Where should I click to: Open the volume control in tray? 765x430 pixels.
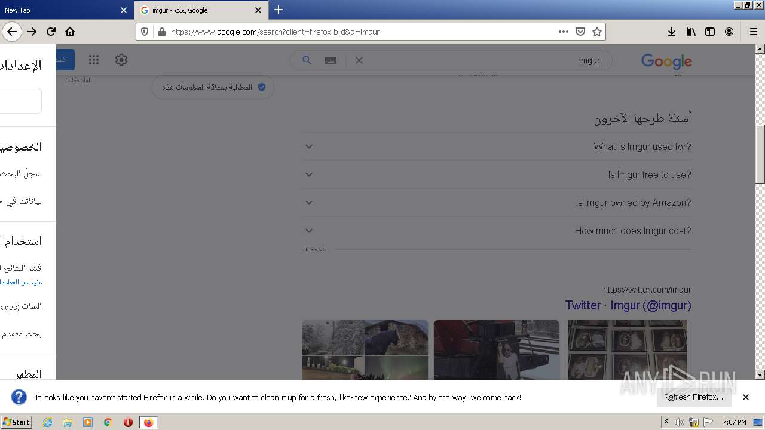coord(680,422)
